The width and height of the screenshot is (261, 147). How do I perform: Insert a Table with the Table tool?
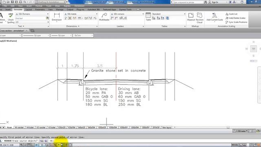pyautogui.click(x=148, y=17)
